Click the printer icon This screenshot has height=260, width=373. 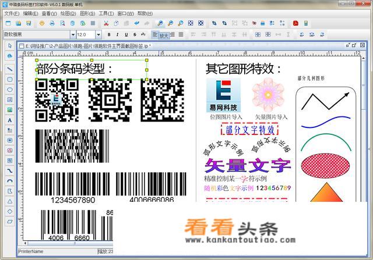[52, 23]
